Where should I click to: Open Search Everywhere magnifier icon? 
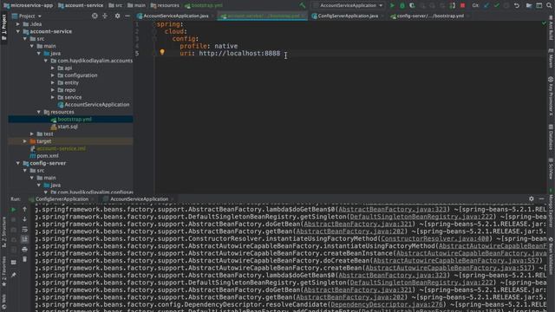tap(549, 6)
